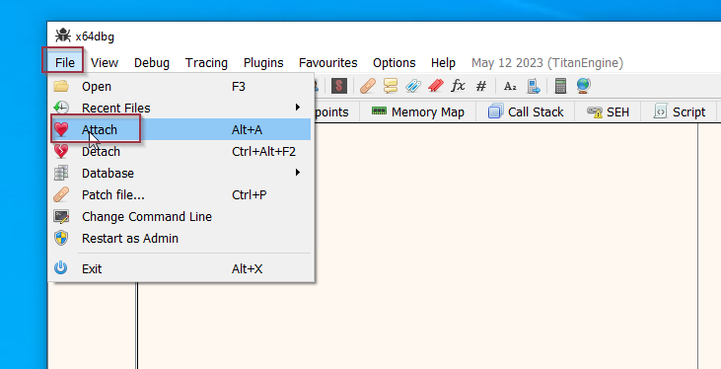This screenshot has width=721, height=369.
Task: Expand the Database submenu arrow
Action: [x=298, y=173]
